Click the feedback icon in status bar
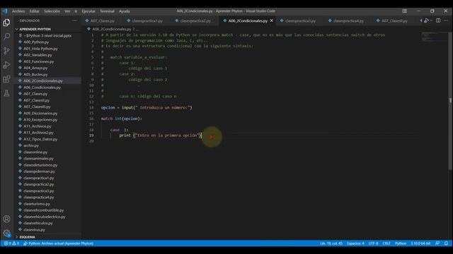453x254 pixels. 437,243
